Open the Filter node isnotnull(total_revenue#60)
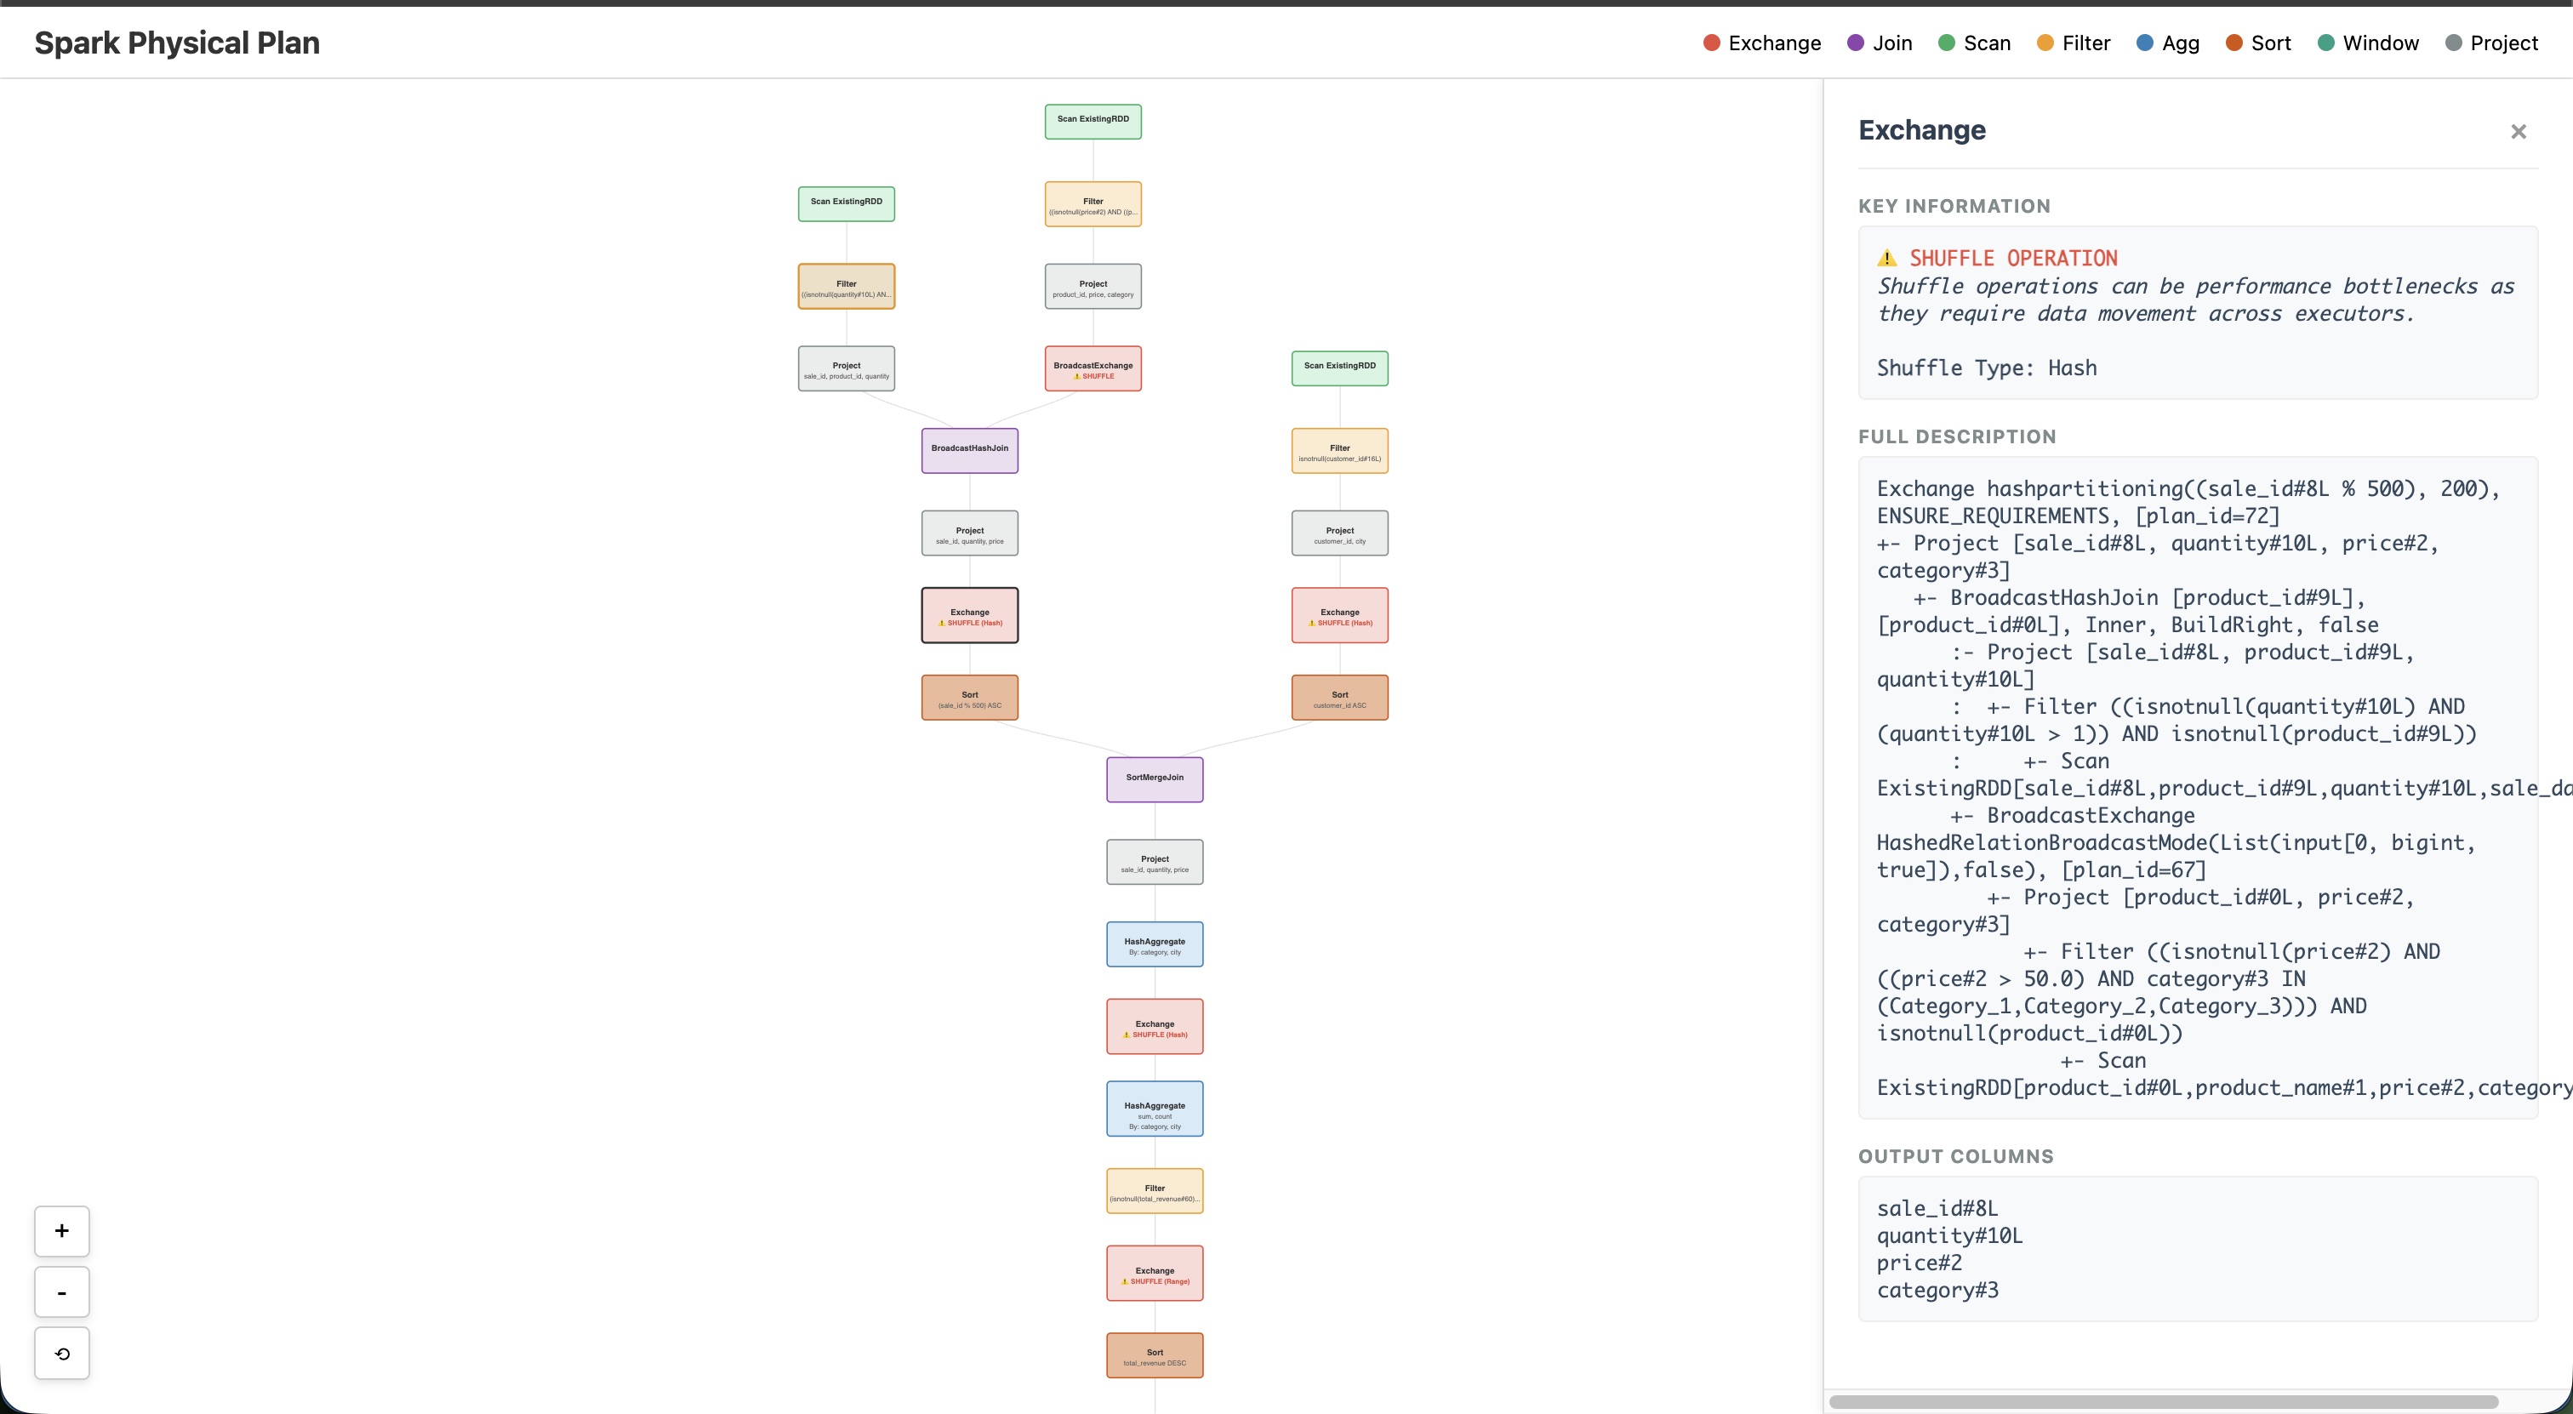The image size is (2573, 1414). pyautogui.click(x=1155, y=1191)
